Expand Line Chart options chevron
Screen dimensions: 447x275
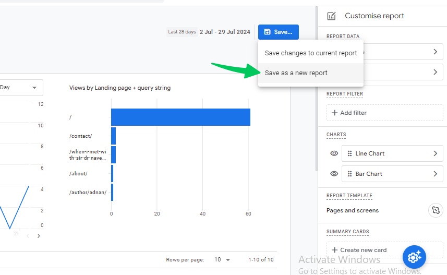(x=436, y=153)
